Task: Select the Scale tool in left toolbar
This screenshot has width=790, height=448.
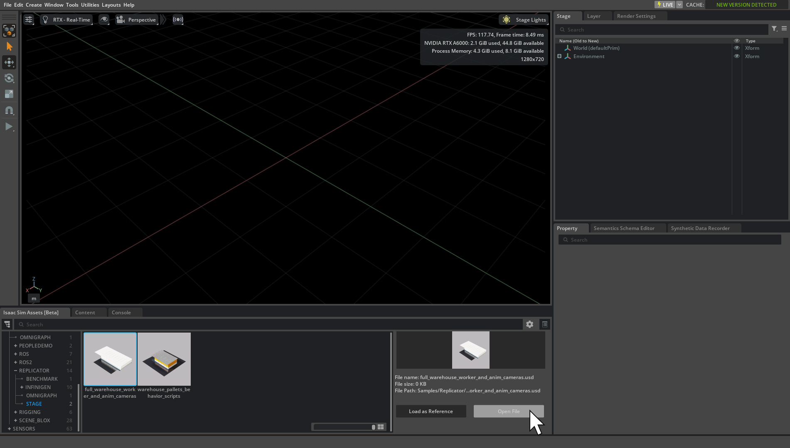Action: point(9,94)
